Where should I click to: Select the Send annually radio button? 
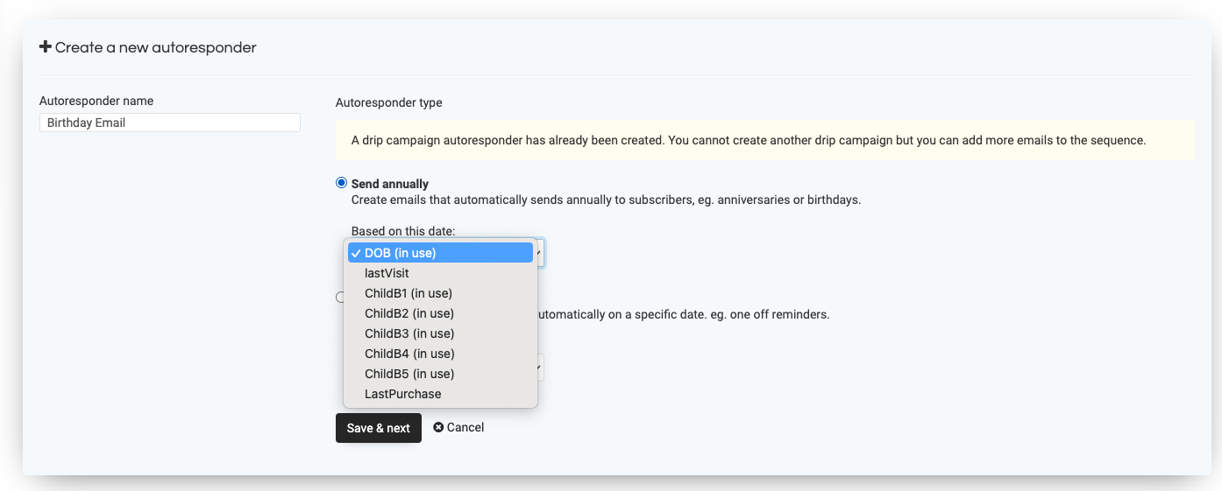(341, 183)
